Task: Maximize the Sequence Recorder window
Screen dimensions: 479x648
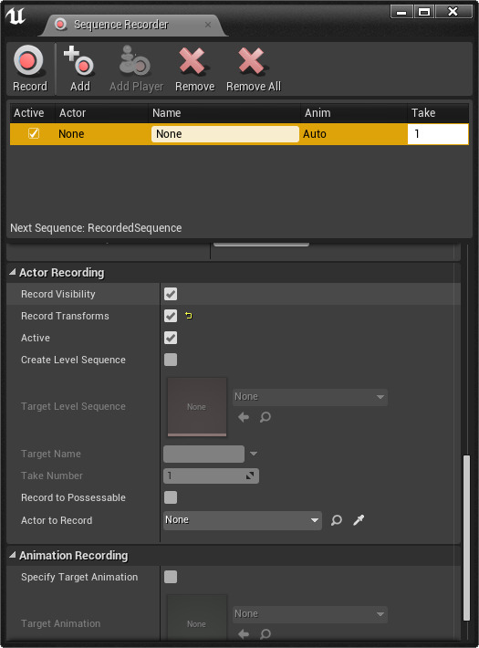Action: pyautogui.click(x=424, y=12)
